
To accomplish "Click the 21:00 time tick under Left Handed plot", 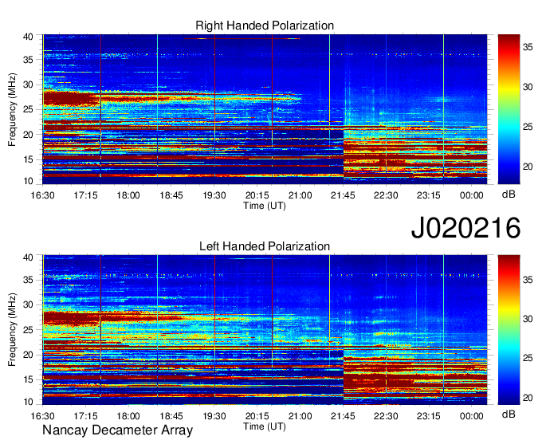I will point(300,416).
